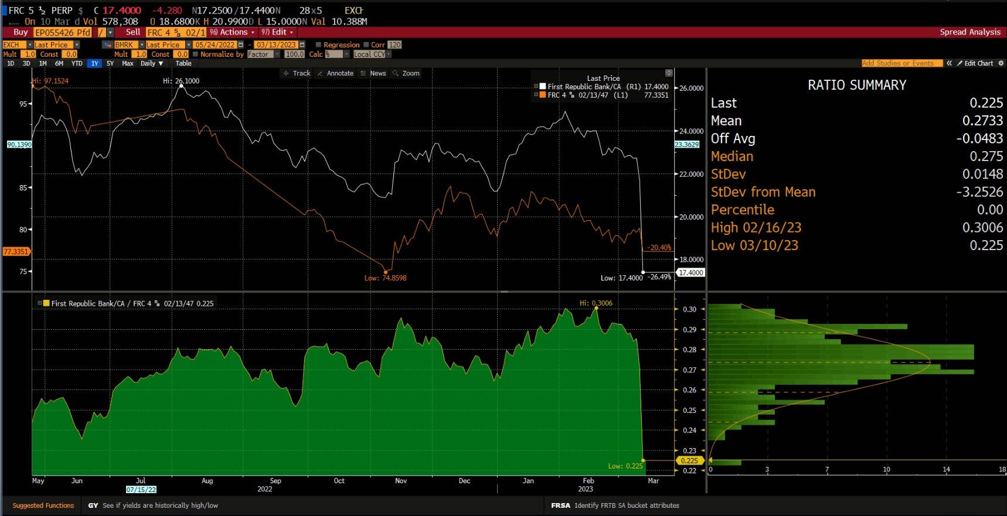The image size is (1007, 516).
Task: Click the Spread Analysis title
Action: (x=970, y=32)
